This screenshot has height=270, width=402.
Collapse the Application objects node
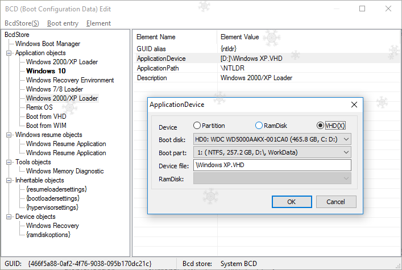pyautogui.click(x=9, y=53)
